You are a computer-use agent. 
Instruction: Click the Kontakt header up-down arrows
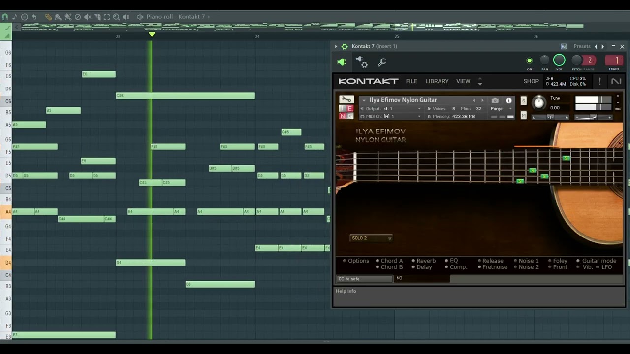coord(480,81)
